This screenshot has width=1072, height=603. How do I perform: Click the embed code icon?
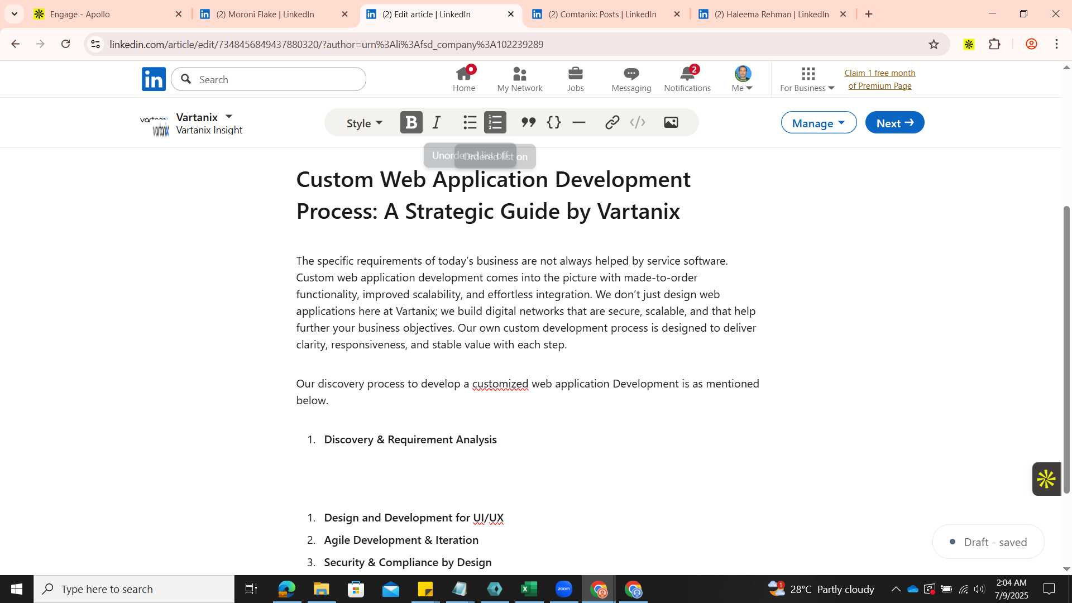pyautogui.click(x=638, y=122)
